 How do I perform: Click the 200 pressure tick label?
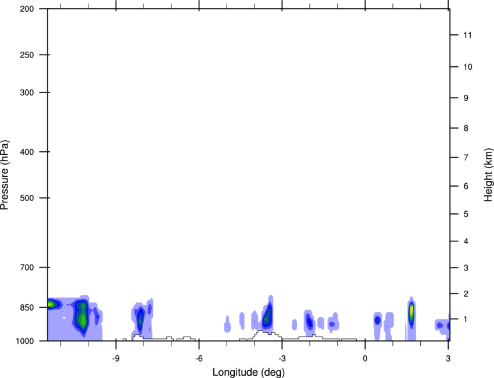click(x=27, y=9)
